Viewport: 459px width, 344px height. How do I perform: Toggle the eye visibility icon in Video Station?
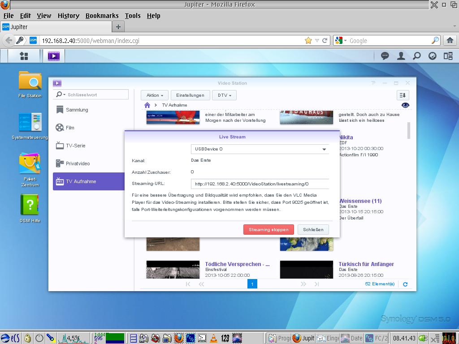405,105
